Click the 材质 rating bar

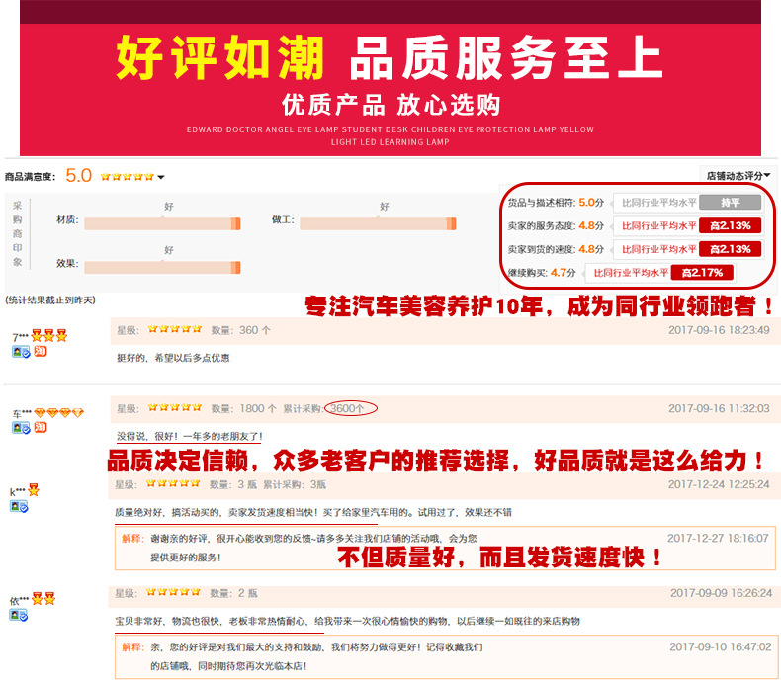162,223
